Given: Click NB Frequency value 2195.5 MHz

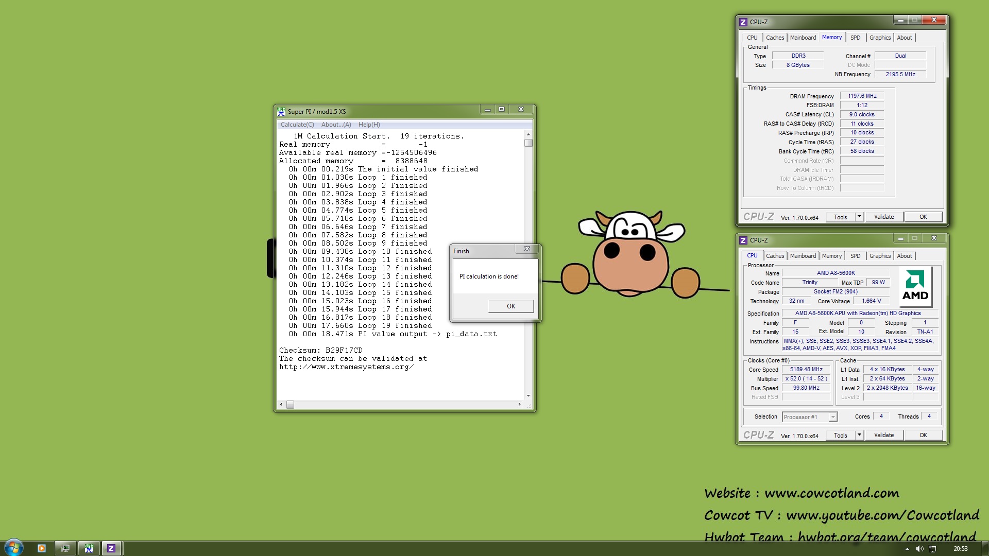Looking at the screenshot, I should (900, 75).
